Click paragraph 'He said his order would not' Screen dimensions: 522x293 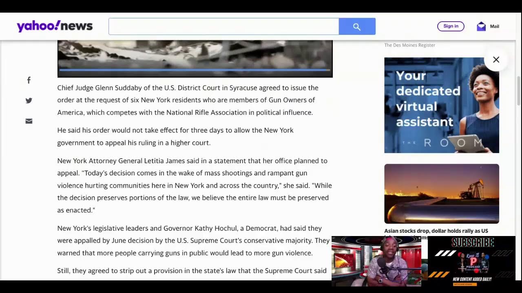(x=175, y=136)
